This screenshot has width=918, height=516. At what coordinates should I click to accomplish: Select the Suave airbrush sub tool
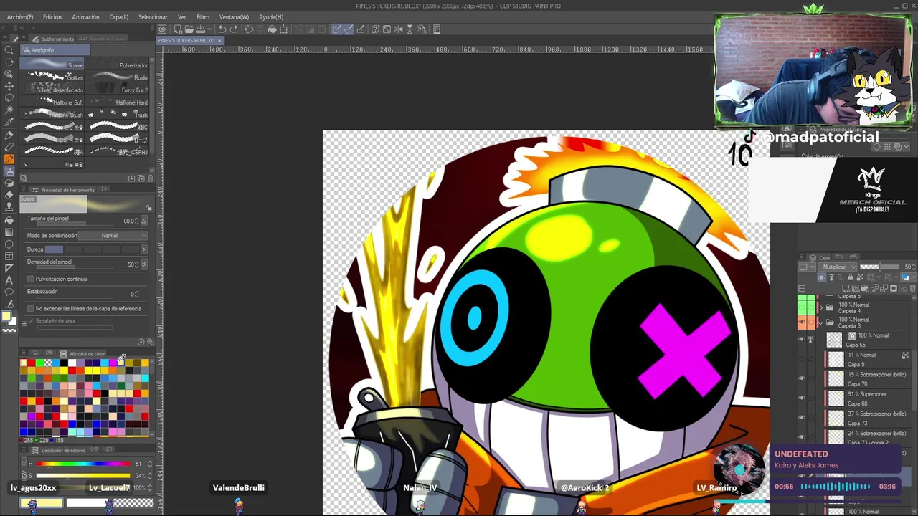click(52, 64)
